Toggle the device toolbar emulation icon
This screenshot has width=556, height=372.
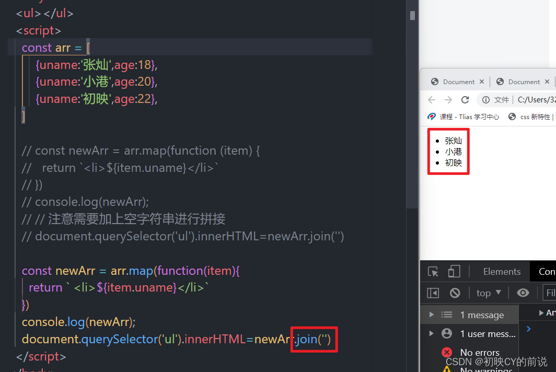pos(454,271)
